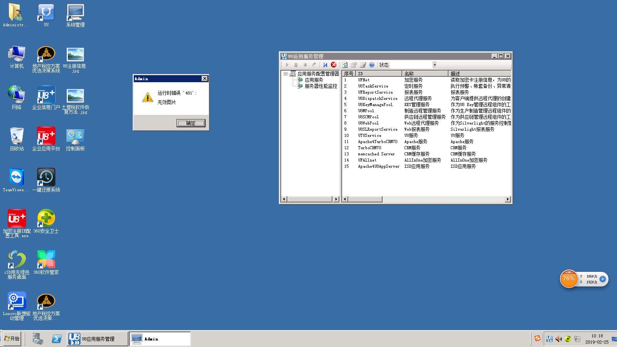Open the 状态 status dropdown

(x=435, y=65)
